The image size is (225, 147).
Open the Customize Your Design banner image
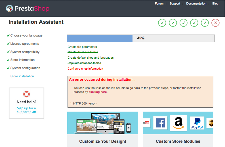coord(103,123)
